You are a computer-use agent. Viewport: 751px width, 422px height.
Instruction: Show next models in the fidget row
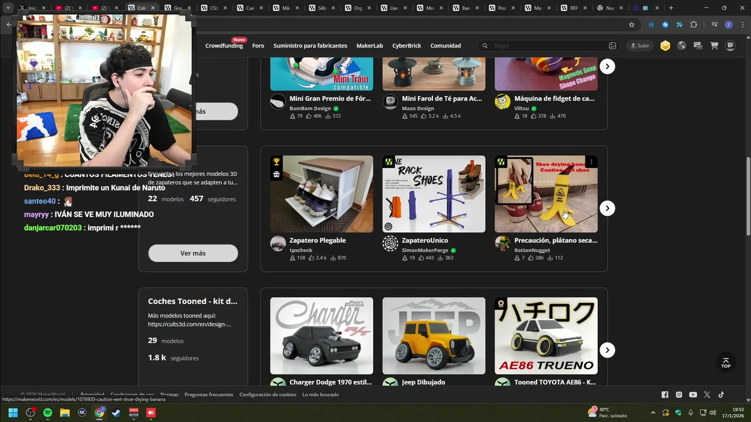[607, 66]
